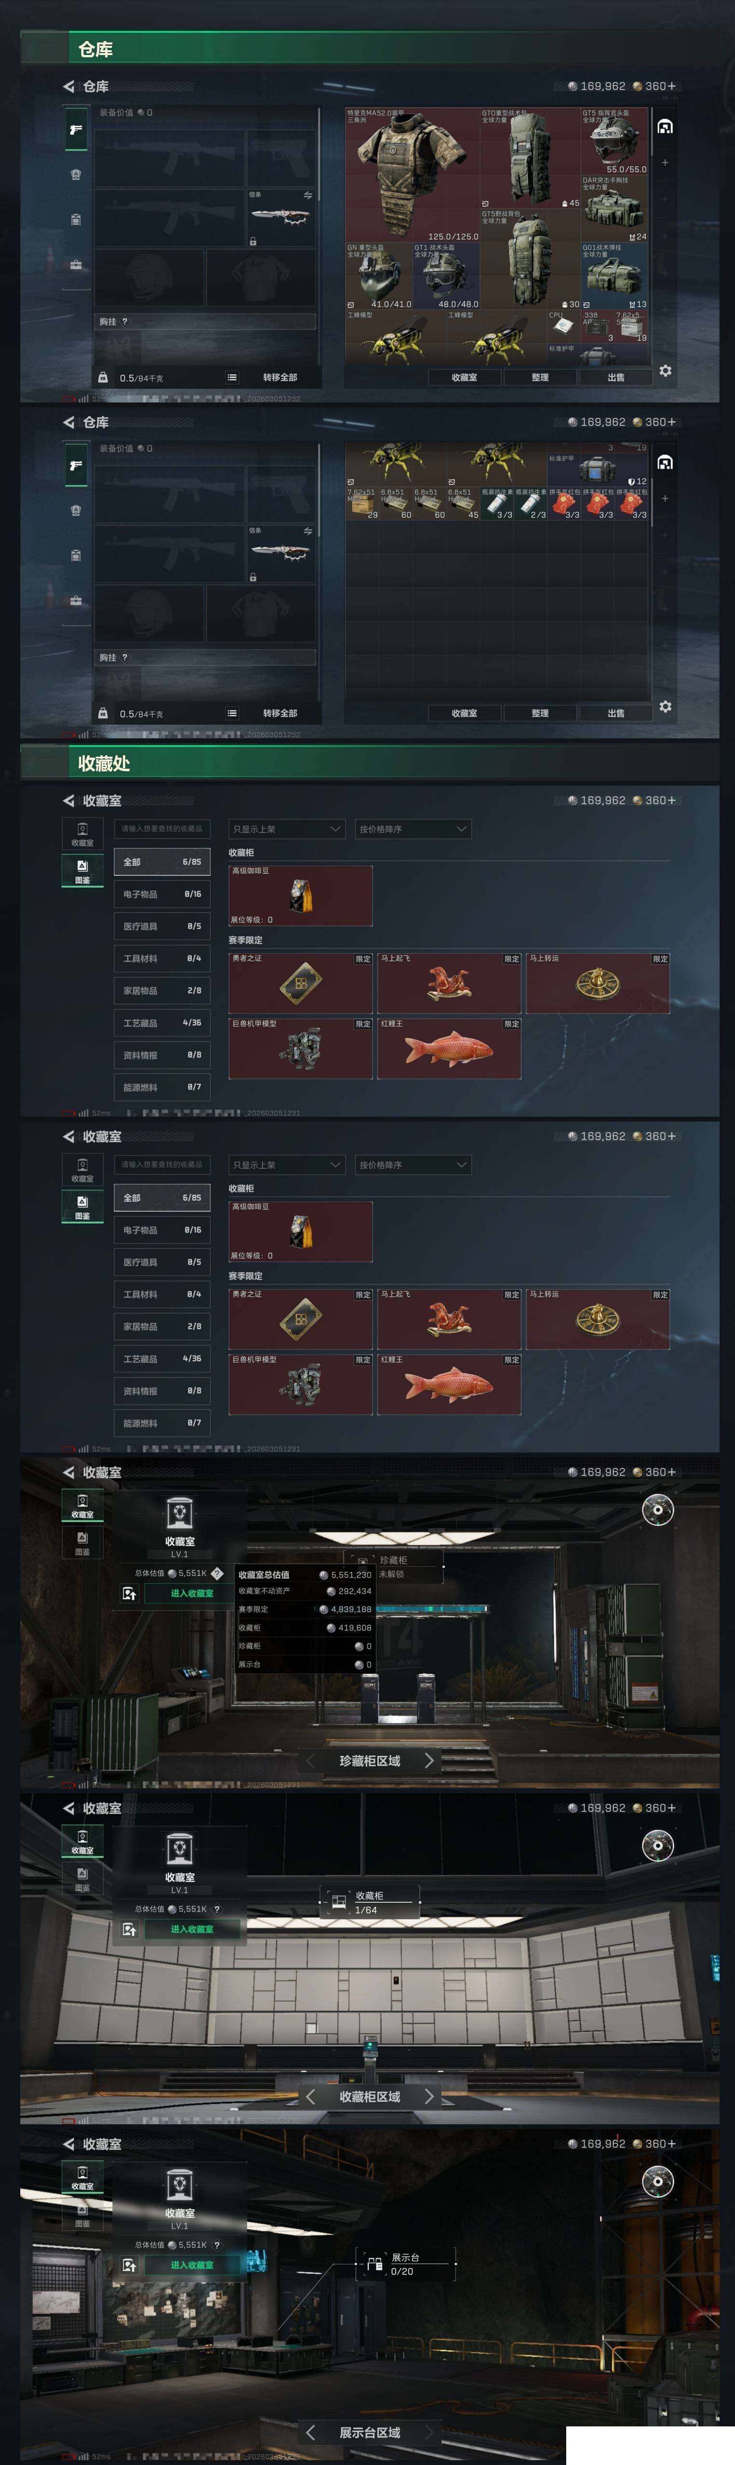Open the 展示台 0/20 display stand marker

(x=405, y=2263)
